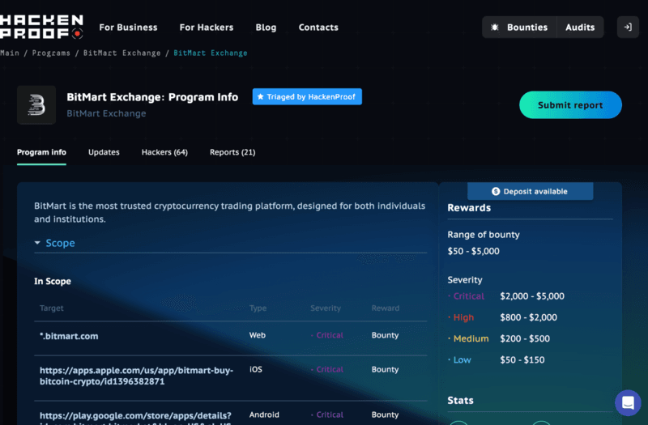The width and height of the screenshot is (648, 425).
Task: Click the *.bitmart.com target
Action: click(x=69, y=336)
